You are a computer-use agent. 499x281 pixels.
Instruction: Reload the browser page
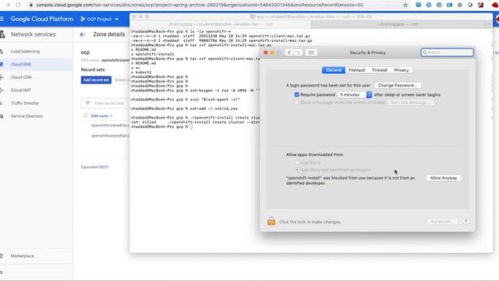(18, 5)
